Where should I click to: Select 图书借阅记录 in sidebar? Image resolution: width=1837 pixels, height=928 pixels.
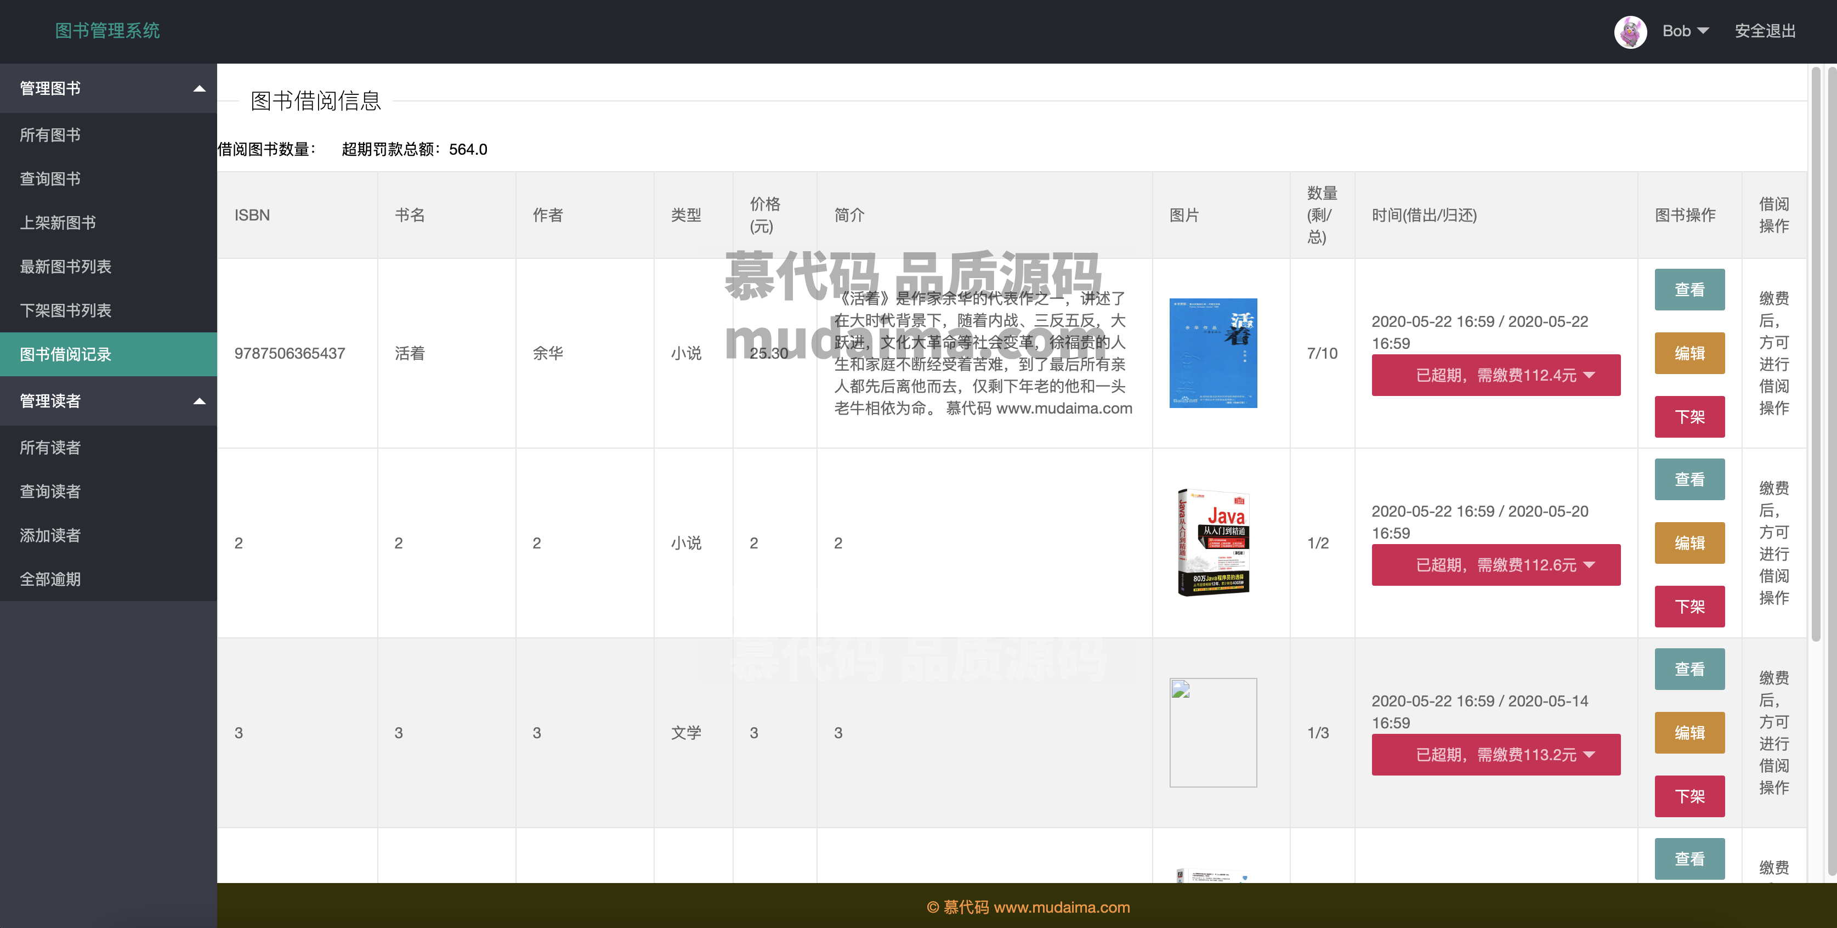pos(109,354)
